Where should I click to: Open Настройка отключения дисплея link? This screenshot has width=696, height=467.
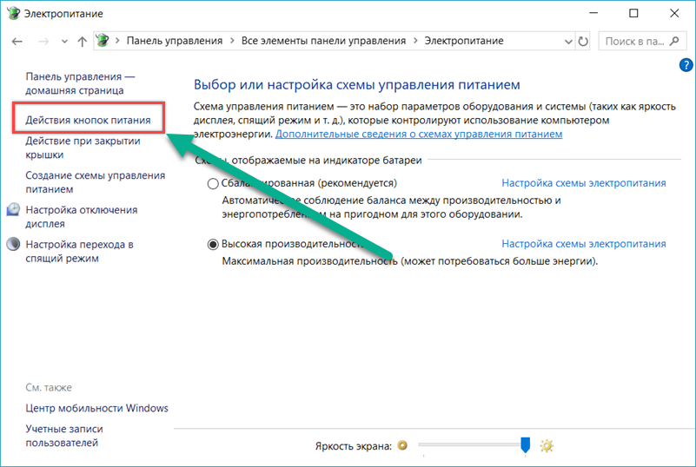pos(81,216)
